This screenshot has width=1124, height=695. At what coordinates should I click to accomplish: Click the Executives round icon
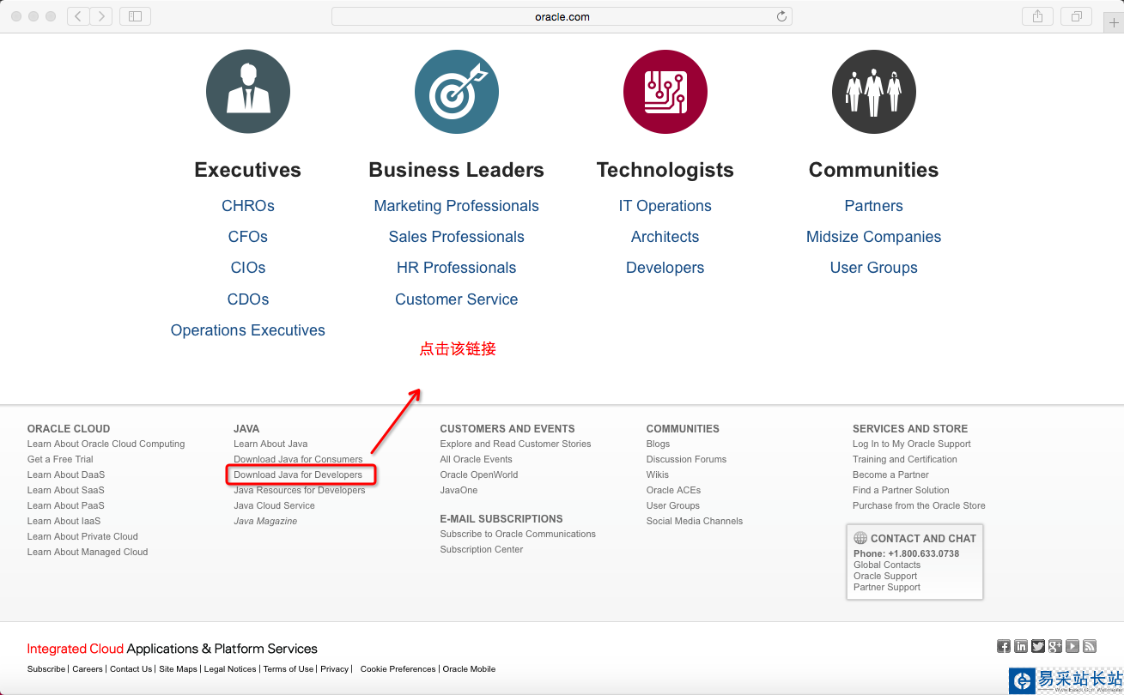(x=248, y=92)
